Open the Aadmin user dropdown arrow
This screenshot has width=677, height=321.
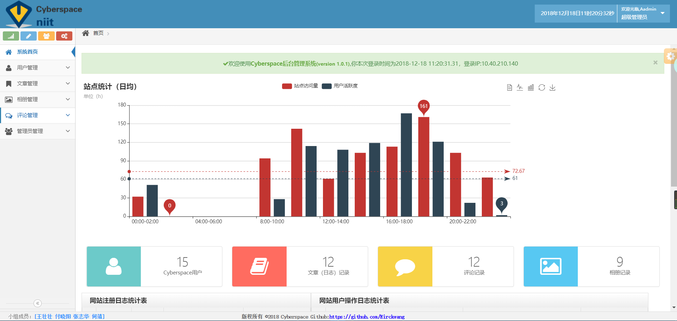coord(663,13)
